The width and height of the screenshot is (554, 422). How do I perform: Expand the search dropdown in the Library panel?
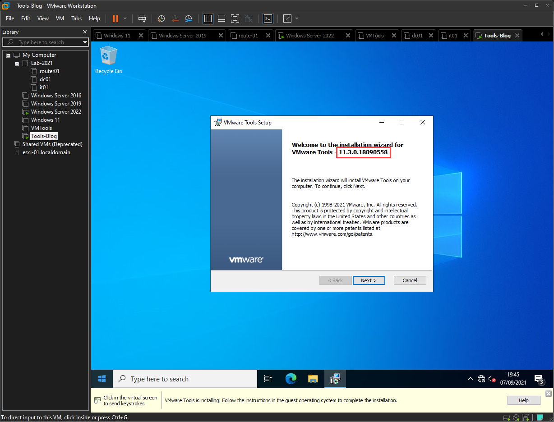click(x=85, y=42)
